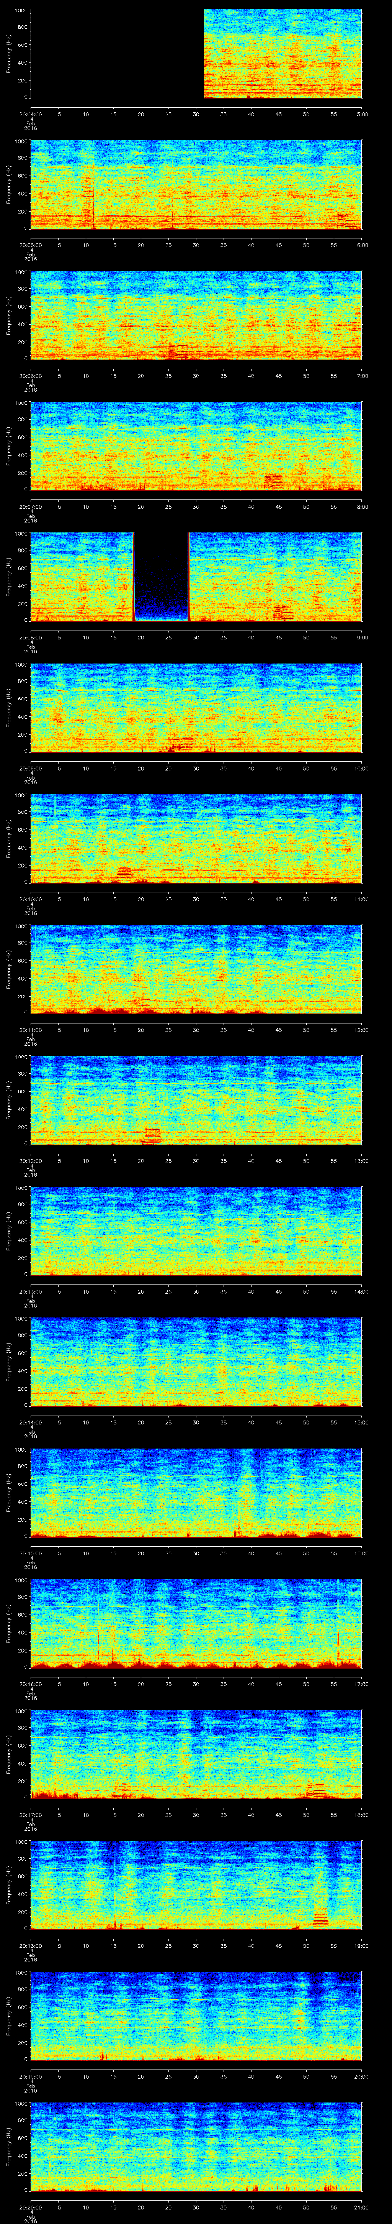Select the spectrogram starting at 20:12:00

(x=196, y=1100)
